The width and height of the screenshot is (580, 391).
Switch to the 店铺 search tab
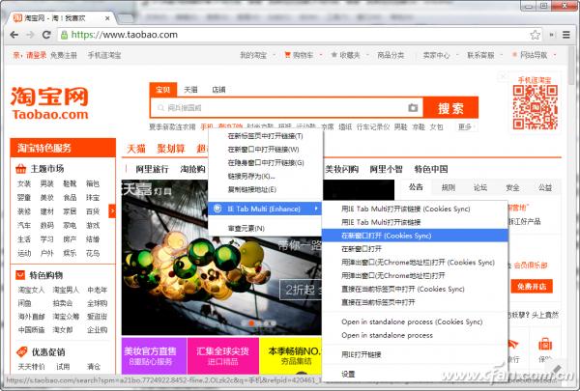(x=218, y=90)
